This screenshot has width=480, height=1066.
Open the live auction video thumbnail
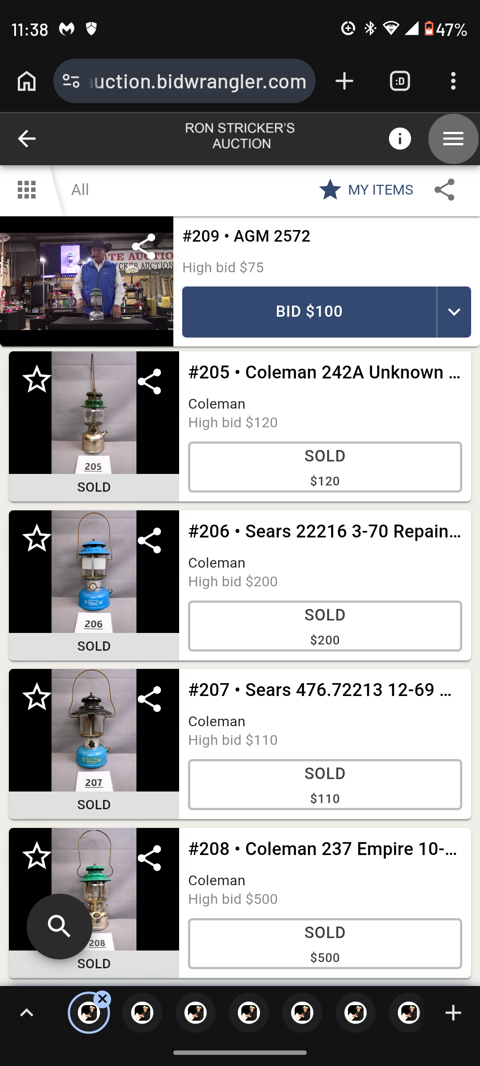pos(87,281)
